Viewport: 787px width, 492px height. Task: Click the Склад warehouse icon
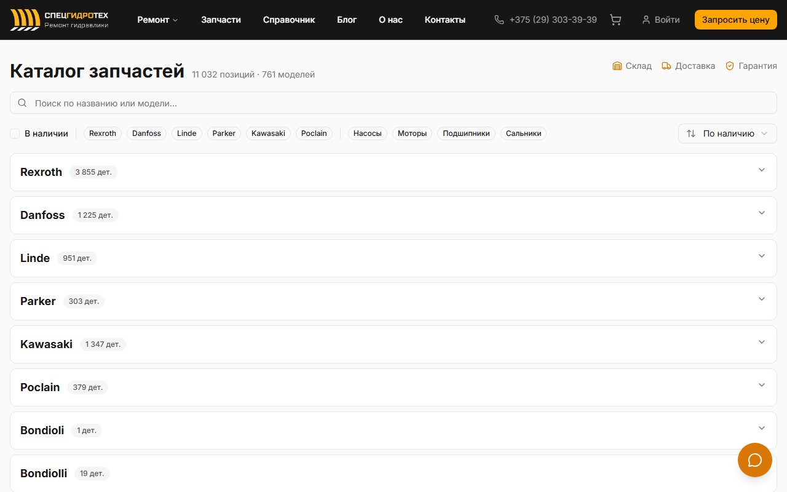pos(617,66)
